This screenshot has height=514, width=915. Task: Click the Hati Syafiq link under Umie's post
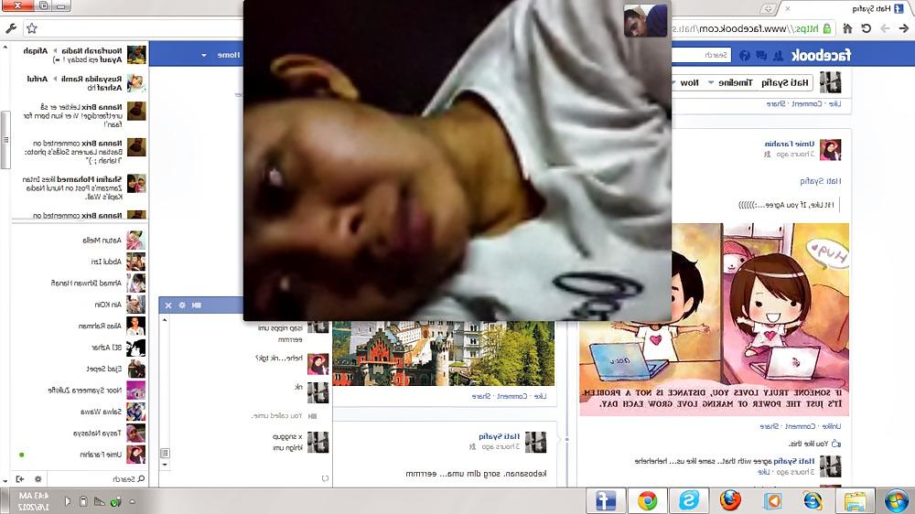tap(820, 181)
